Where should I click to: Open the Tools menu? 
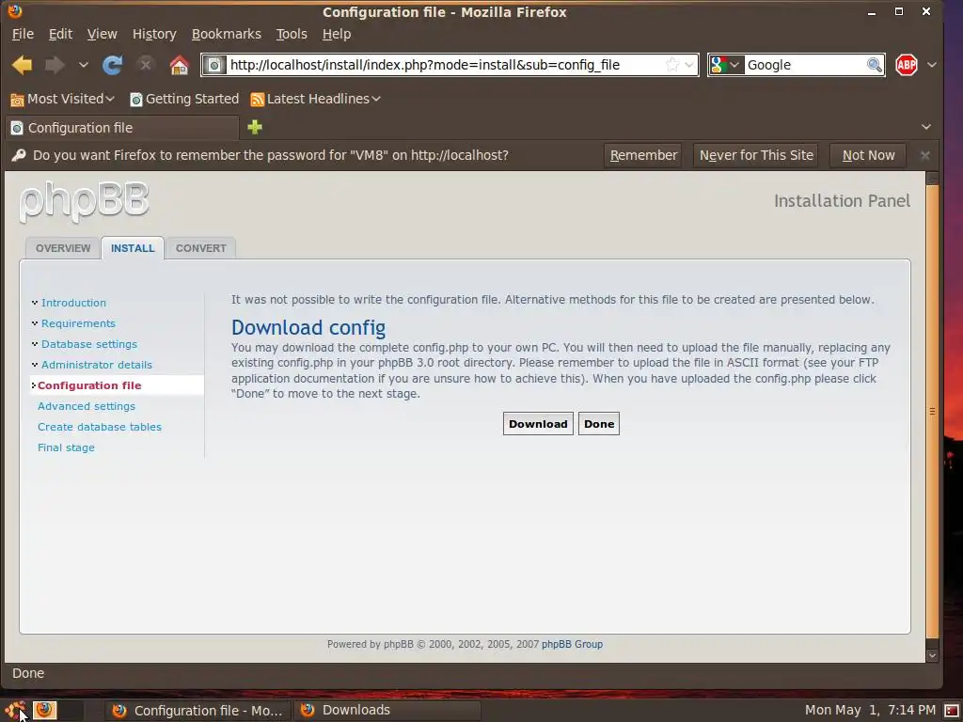pyautogui.click(x=292, y=34)
